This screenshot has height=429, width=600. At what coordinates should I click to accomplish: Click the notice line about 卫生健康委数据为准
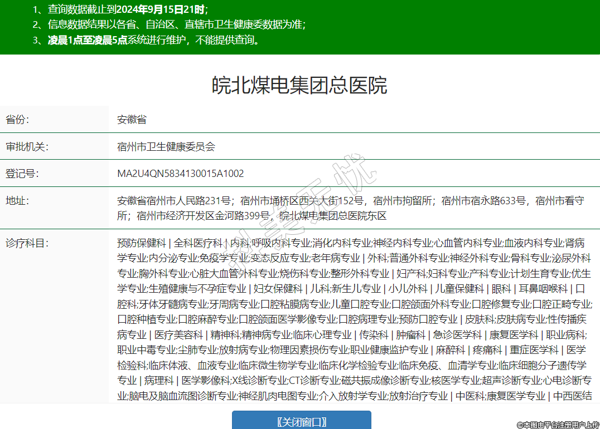[x=169, y=24]
